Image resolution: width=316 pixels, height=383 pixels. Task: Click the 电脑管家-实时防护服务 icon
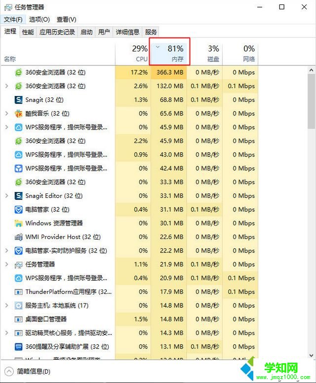(19, 250)
